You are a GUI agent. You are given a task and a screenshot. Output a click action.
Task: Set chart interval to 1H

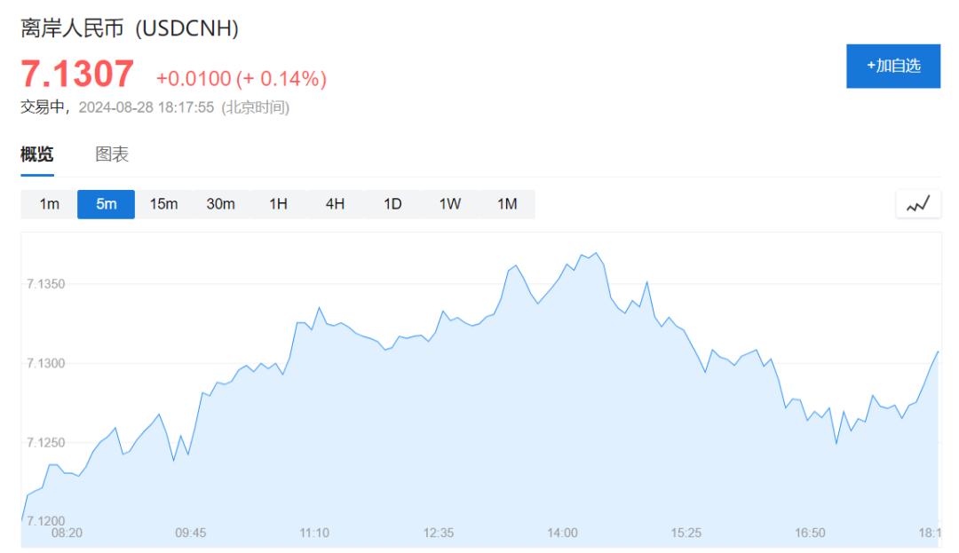coord(278,204)
